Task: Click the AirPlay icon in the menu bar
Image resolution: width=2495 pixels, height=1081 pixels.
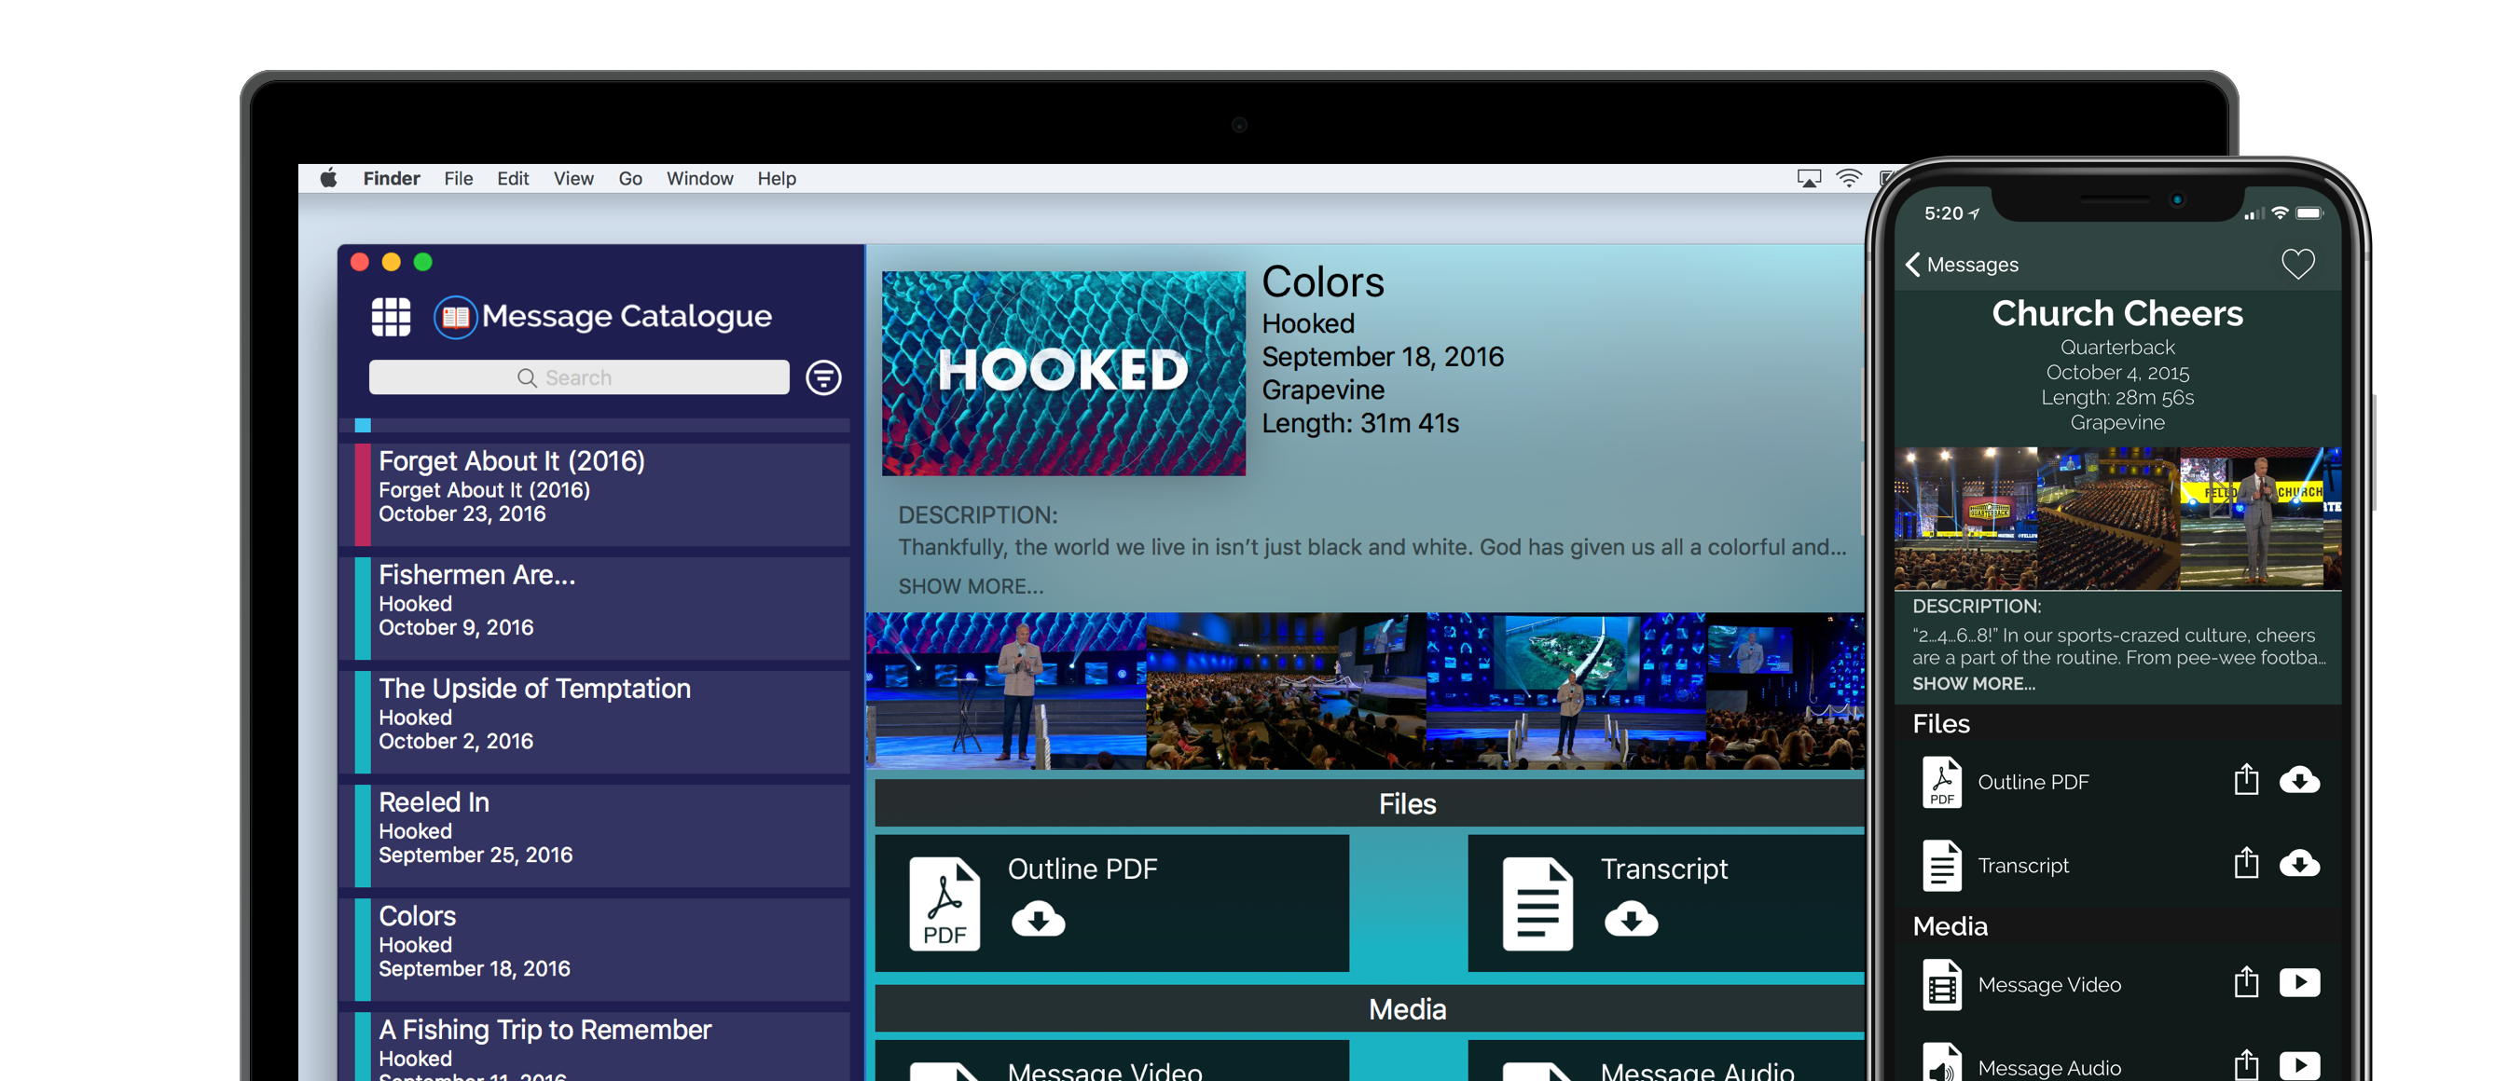Action: (1808, 178)
